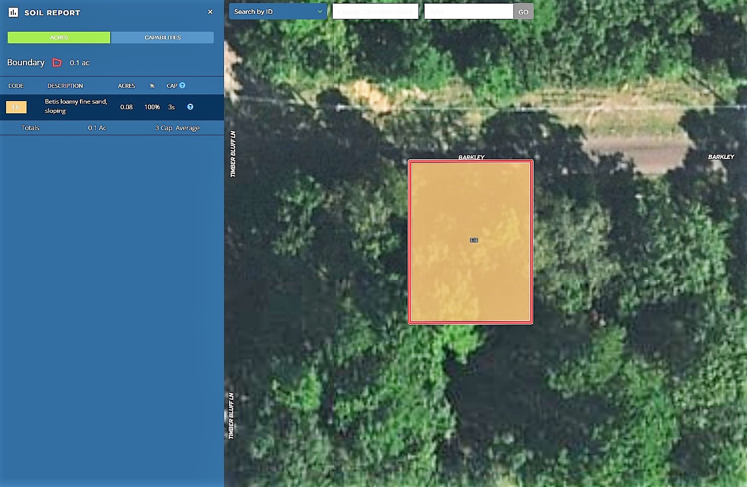
Task: Click the Eb soil code color swatch
Action: [x=16, y=107]
